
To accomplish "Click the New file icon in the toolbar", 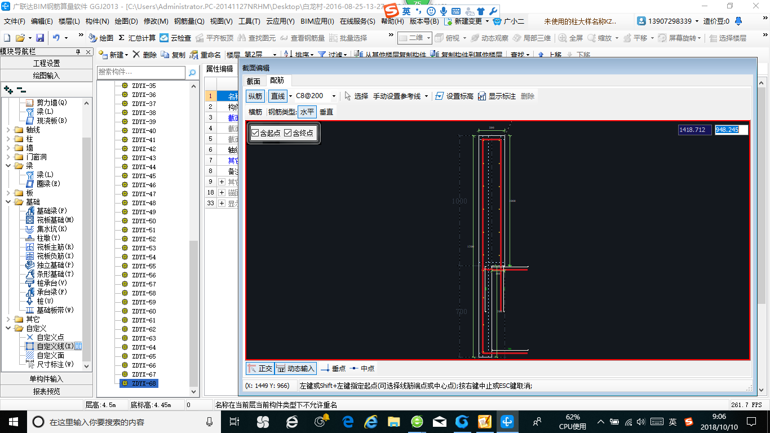I will (x=7, y=38).
